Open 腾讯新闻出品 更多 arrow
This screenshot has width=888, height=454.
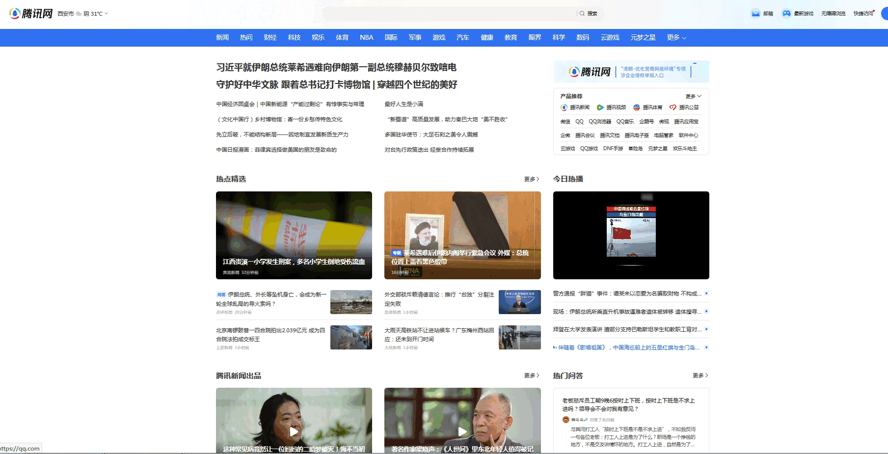(x=532, y=375)
